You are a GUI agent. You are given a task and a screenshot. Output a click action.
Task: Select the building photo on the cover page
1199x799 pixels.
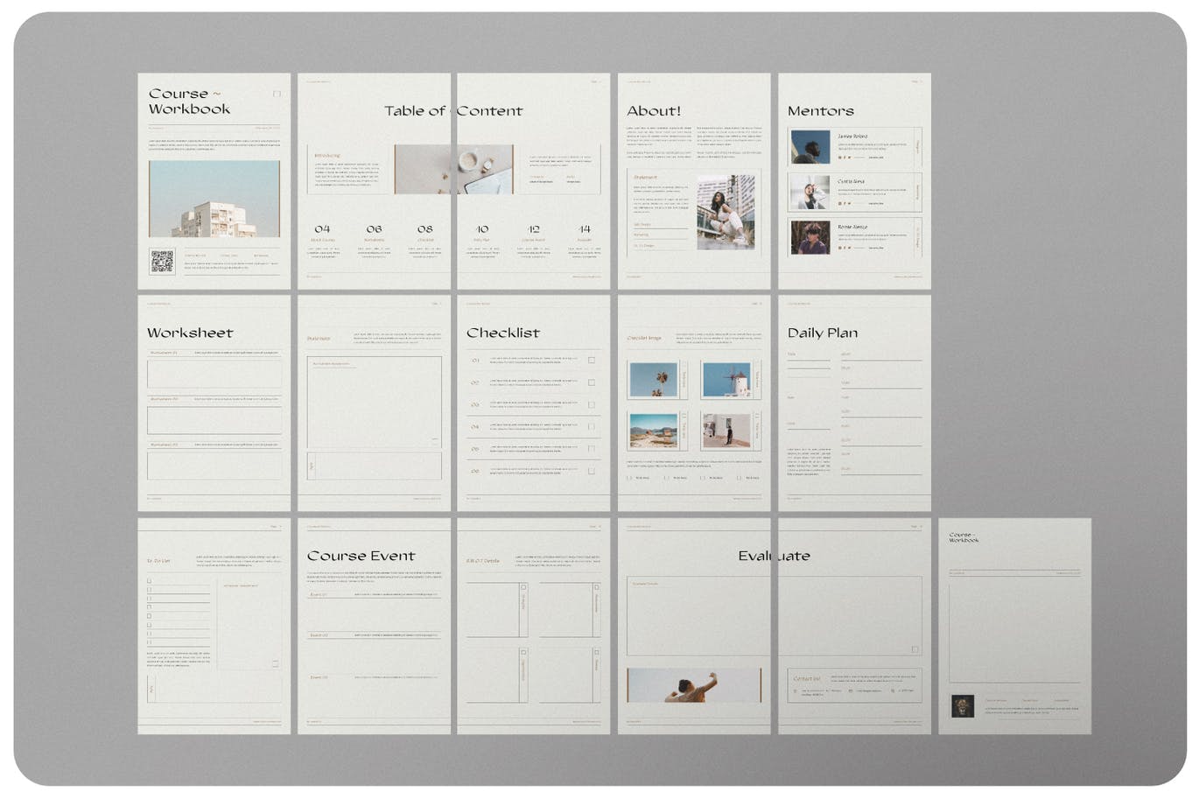(x=214, y=199)
